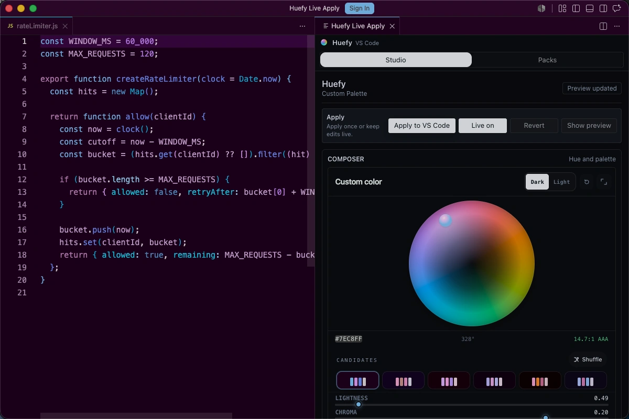Screen dimensions: 629x419
Task: Click Apply to VS Code button
Action: 422,126
